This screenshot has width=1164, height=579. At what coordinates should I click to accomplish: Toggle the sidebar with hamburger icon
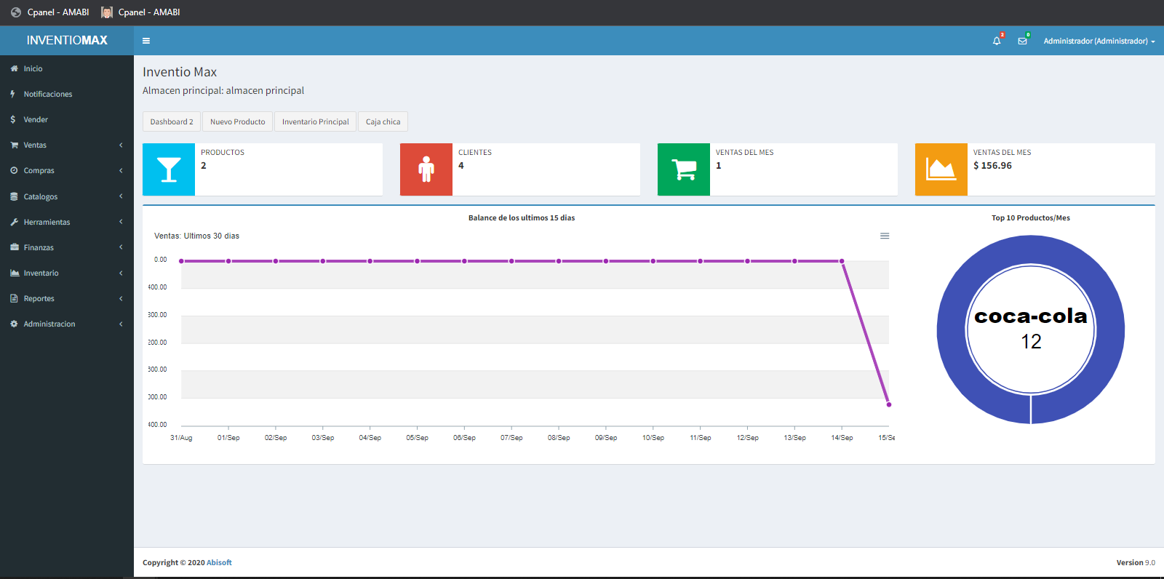pyautogui.click(x=146, y=41)
